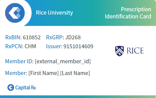
Task: Select the RxBIN number 610852
Action: pos(32,38)
